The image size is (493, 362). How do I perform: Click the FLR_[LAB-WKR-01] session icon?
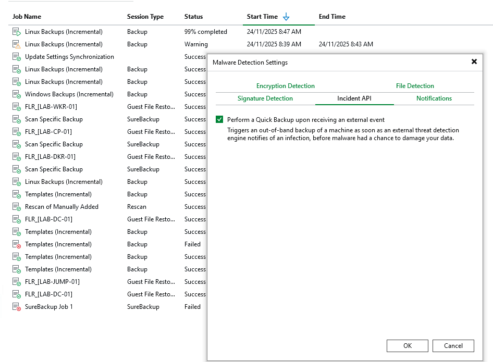click(16, 107)
